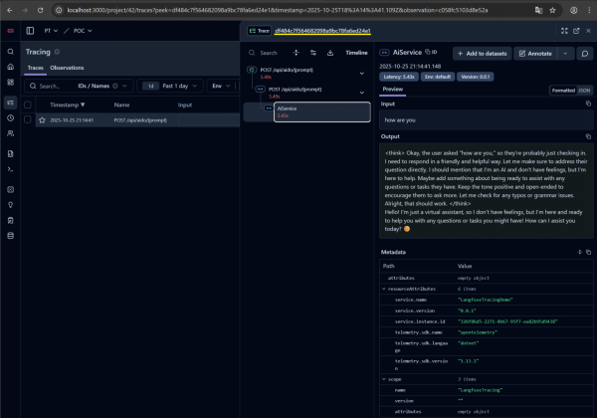Screen dimensions: 597x418
Task: Select all traces with the header checkbox
Action: 28,104
